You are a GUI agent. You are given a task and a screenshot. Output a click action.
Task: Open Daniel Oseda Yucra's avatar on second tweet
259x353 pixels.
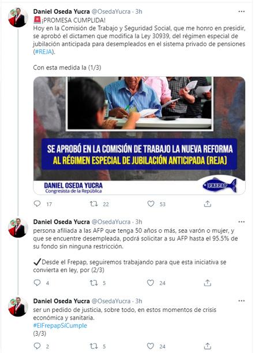[x=18, y=228]
